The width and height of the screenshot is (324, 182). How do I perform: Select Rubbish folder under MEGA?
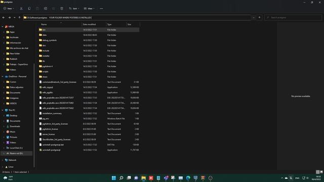[x=14, y=59]
